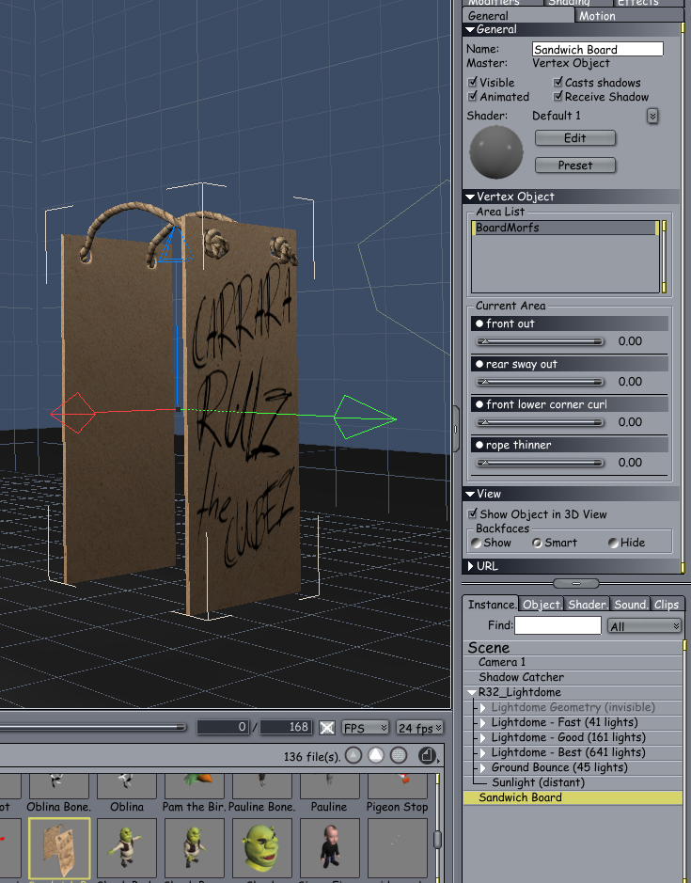Click the panel collapse handle above Instance tabs
This screenshot has width=691, height=883.
coord(575,583)
